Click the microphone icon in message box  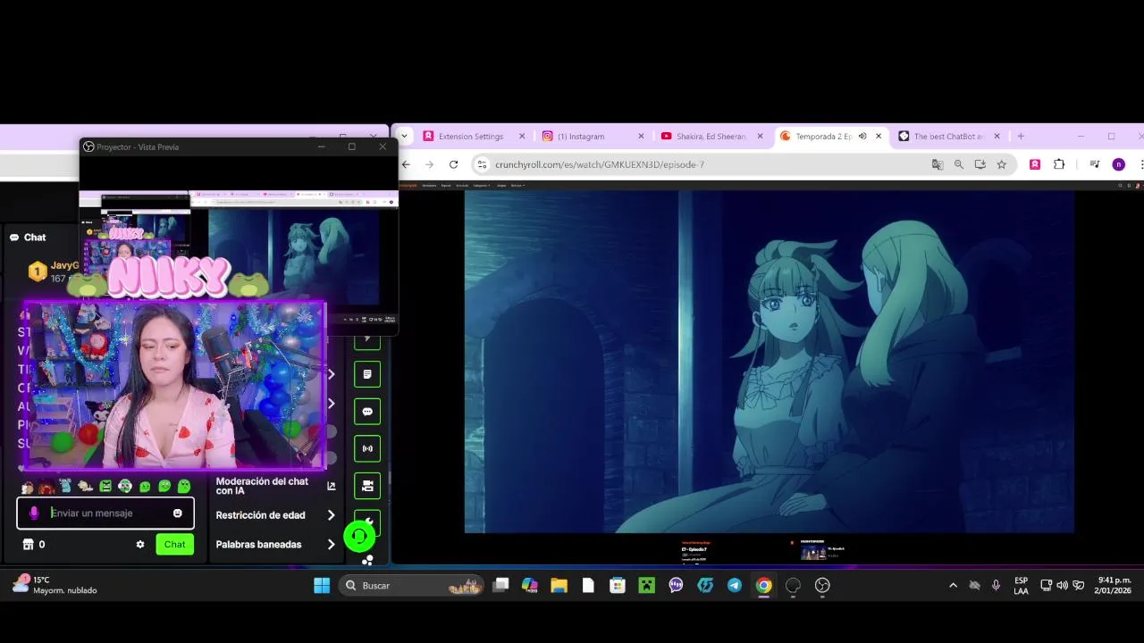coord(34,514)
